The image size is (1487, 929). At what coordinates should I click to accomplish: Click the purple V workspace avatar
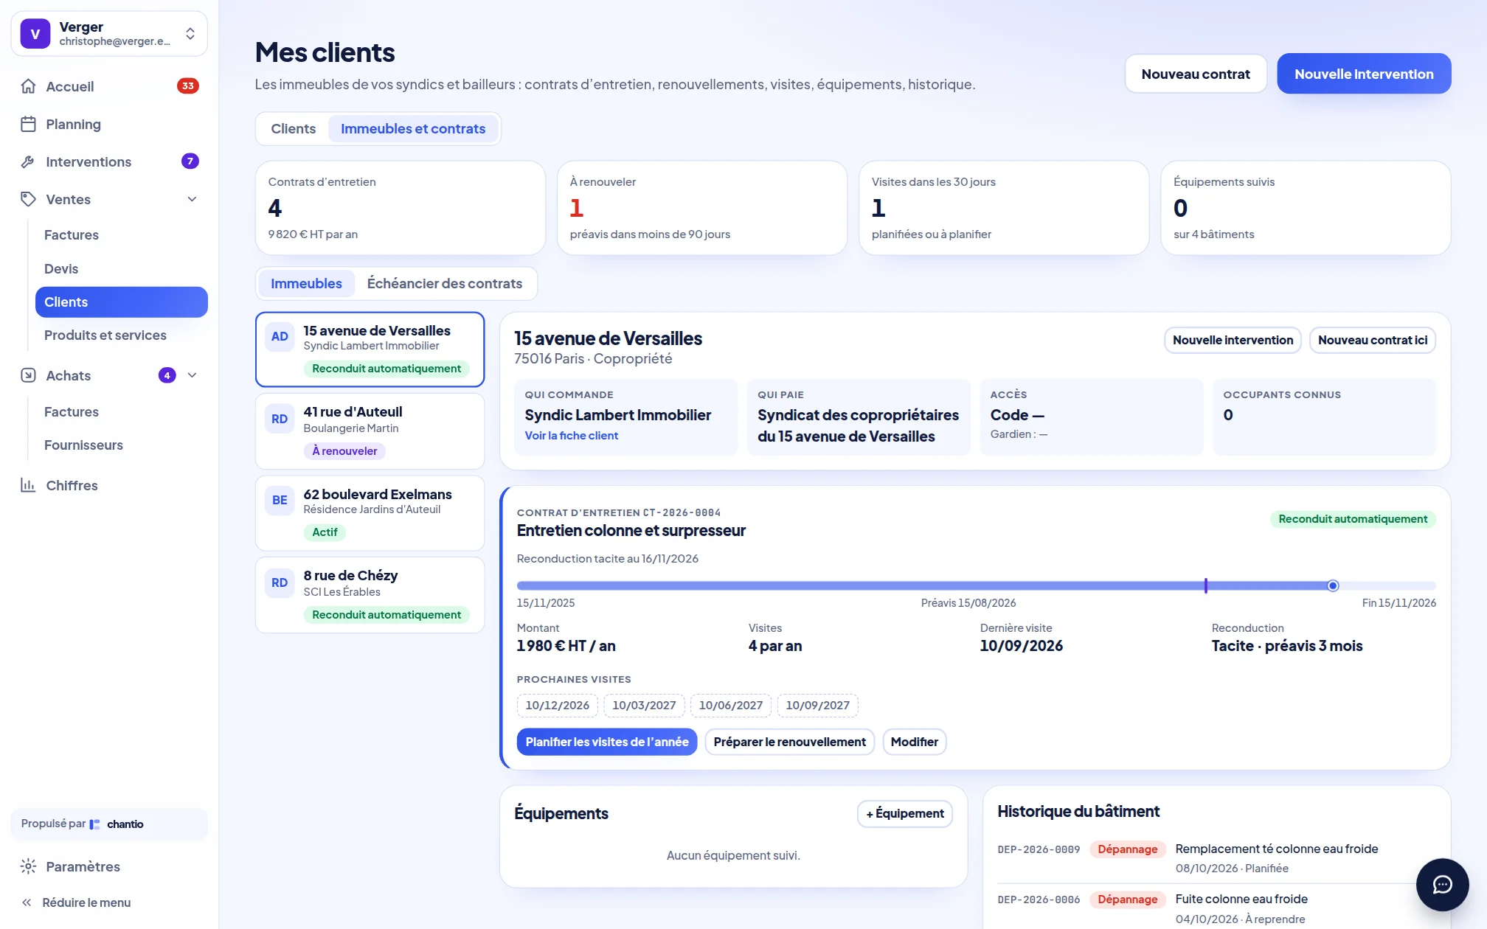pyautogui.click(x=35, y=34)
